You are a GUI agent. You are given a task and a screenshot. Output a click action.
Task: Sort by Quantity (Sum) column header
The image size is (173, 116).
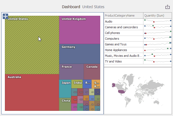click(x=157, y=15)
